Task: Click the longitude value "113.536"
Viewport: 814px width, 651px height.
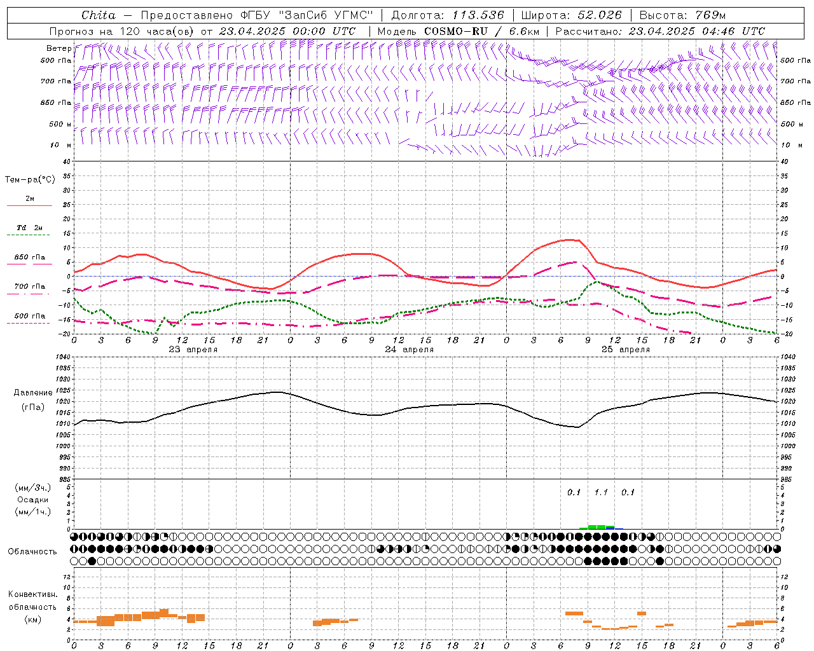Action: point(478,15)
